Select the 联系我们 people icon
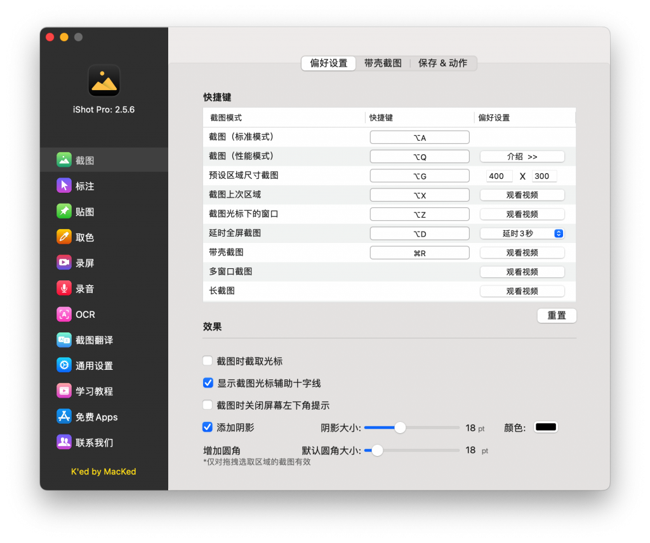Viewport: 650px width, 543px height. point(64,442)
